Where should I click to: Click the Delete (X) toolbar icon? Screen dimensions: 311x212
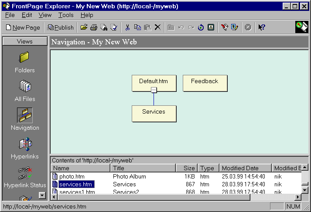coord(157,27)
